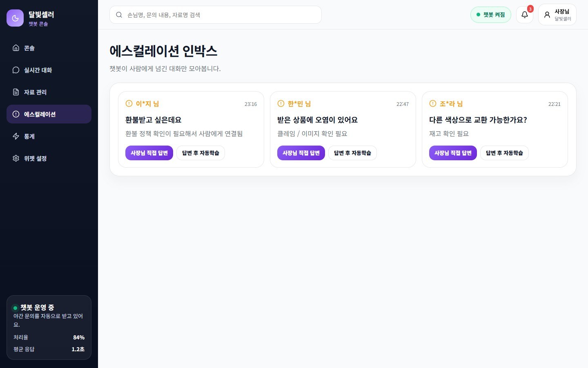588x368 pixels.
Task: Click the alert circle icon beside 에스컬레이션
Action: 16,114
